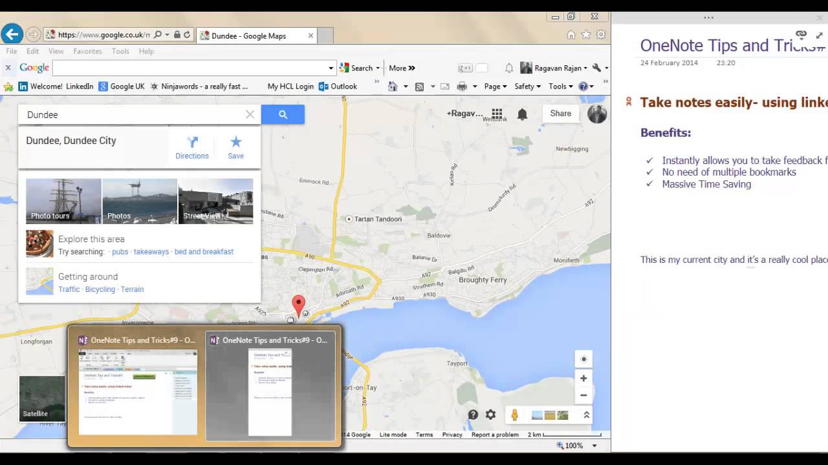Open the Street View thumbnail

coord(216,201)
